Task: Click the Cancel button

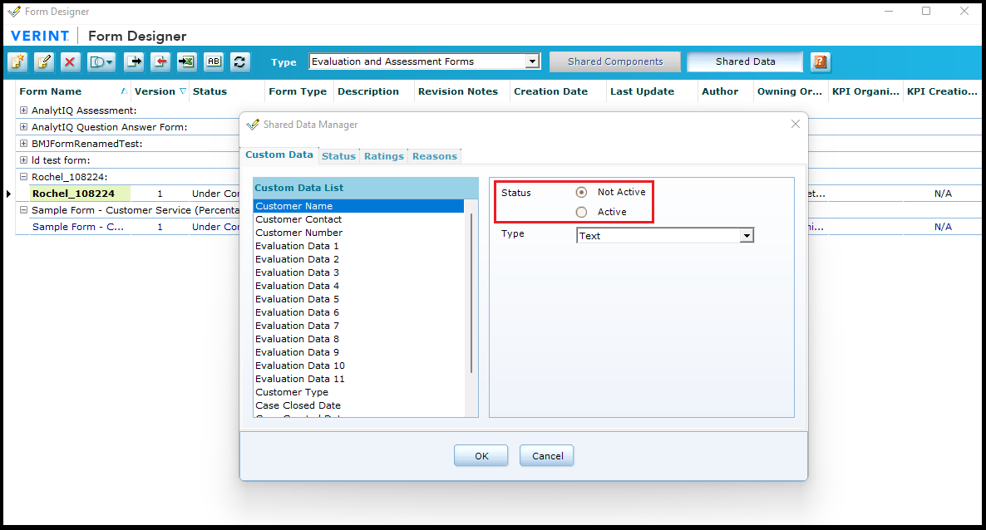Action: pyautogui.click(x=547, y=456)
